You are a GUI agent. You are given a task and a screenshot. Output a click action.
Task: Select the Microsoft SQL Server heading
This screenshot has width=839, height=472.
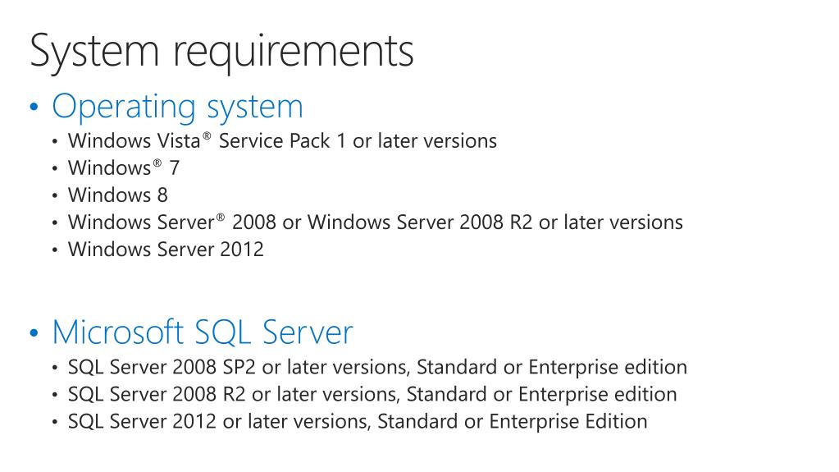click(203, 332)
